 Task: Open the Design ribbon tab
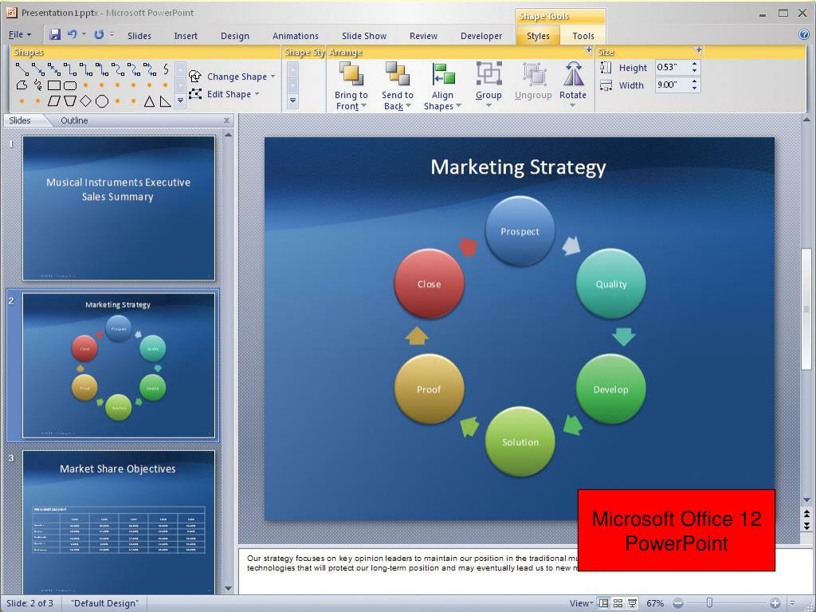(x=235, y=36)
